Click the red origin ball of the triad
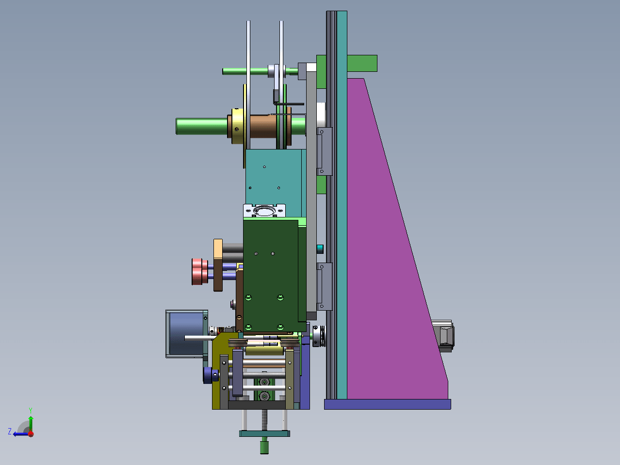Screen dimensions: 620x465 (x=31, y=434)
